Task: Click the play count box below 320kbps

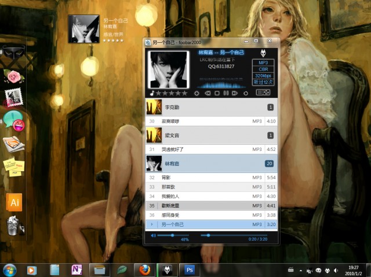Action: [x=263, y=82]
